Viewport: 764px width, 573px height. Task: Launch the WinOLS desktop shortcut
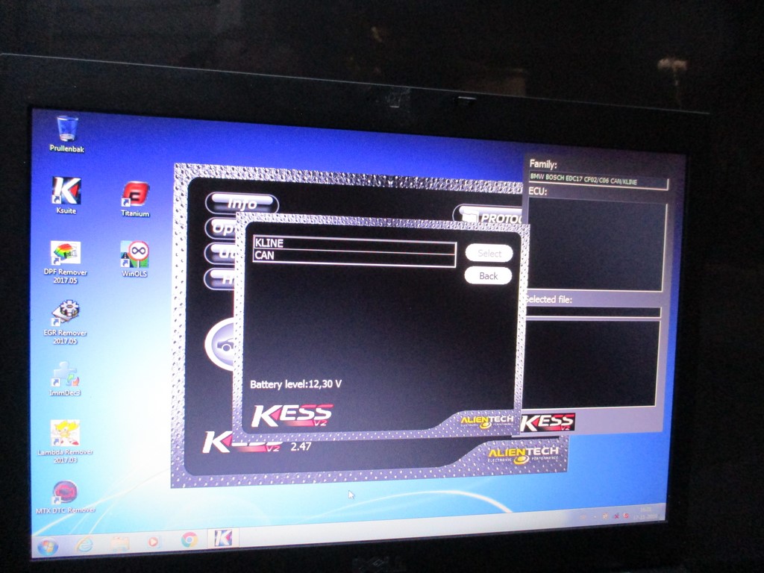click(135, 255)
